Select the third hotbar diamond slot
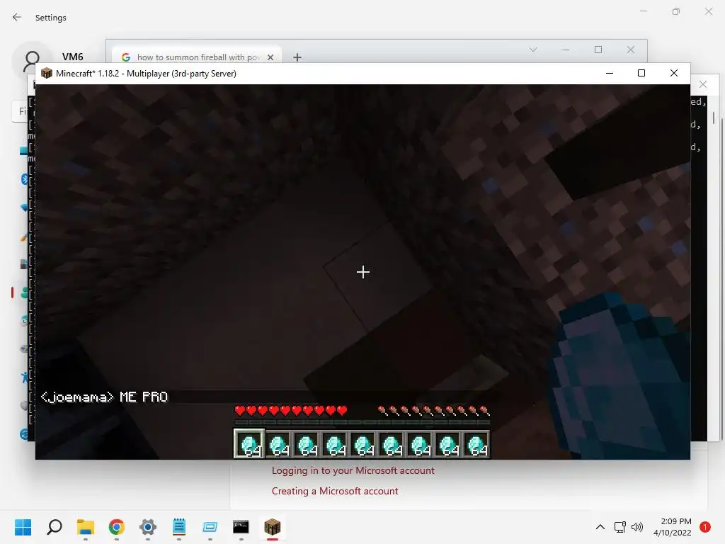Viewport: 725px width, 544px height. click(x=307, y=445)
